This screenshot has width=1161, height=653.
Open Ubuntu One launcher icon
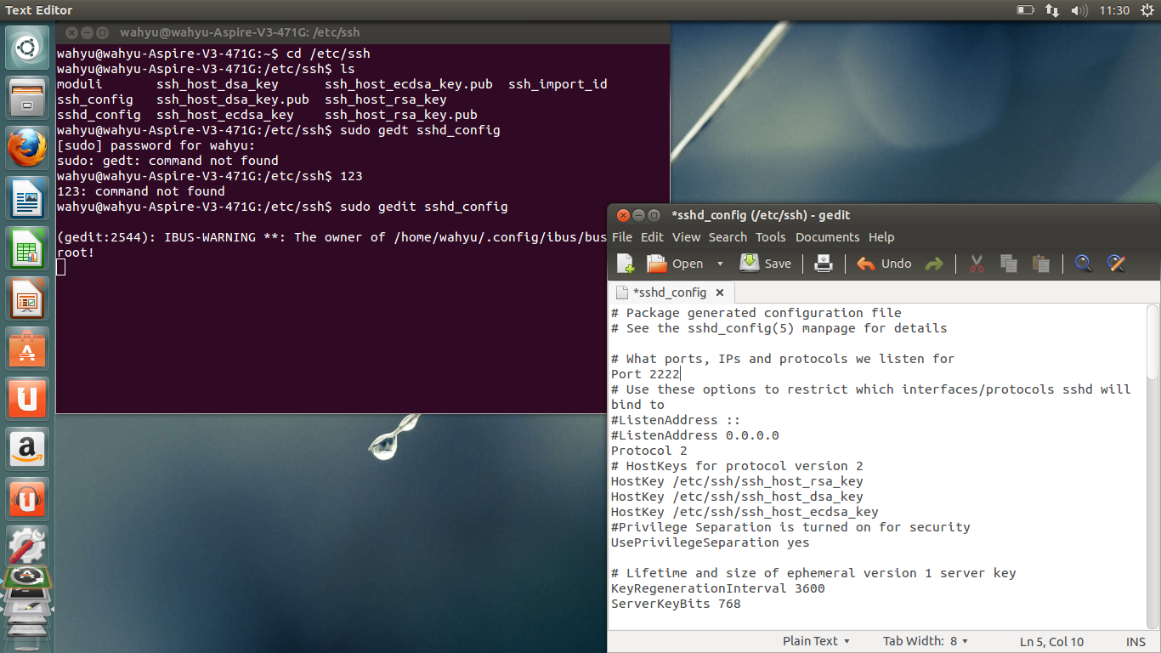click(27, 399)
